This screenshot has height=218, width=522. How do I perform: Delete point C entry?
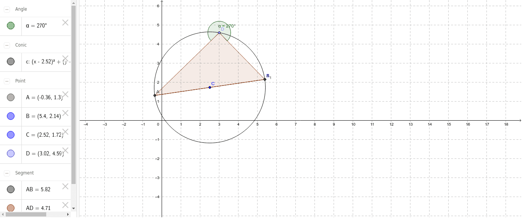(x=65, y=132)
